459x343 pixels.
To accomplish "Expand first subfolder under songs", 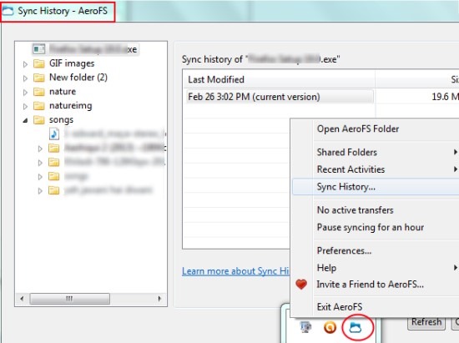I will pyautogui.click(x=40, y=149).
